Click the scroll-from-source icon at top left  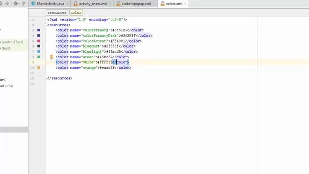coord(1,3)
